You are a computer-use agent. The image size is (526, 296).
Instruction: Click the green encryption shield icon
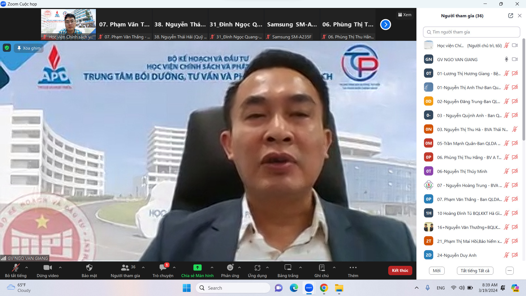pos(7,48)
